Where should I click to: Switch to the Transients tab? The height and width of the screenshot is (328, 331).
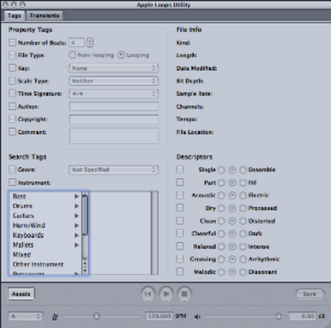click(x=44, y=15)
